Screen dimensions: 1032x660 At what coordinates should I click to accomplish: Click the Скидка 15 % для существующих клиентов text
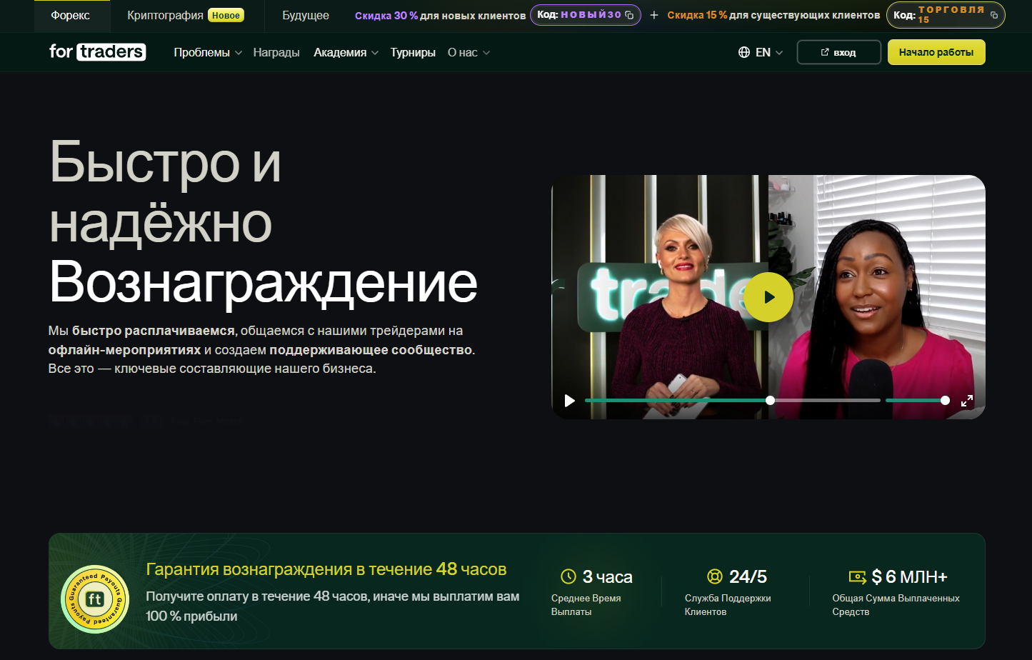(x=773, y=15)
